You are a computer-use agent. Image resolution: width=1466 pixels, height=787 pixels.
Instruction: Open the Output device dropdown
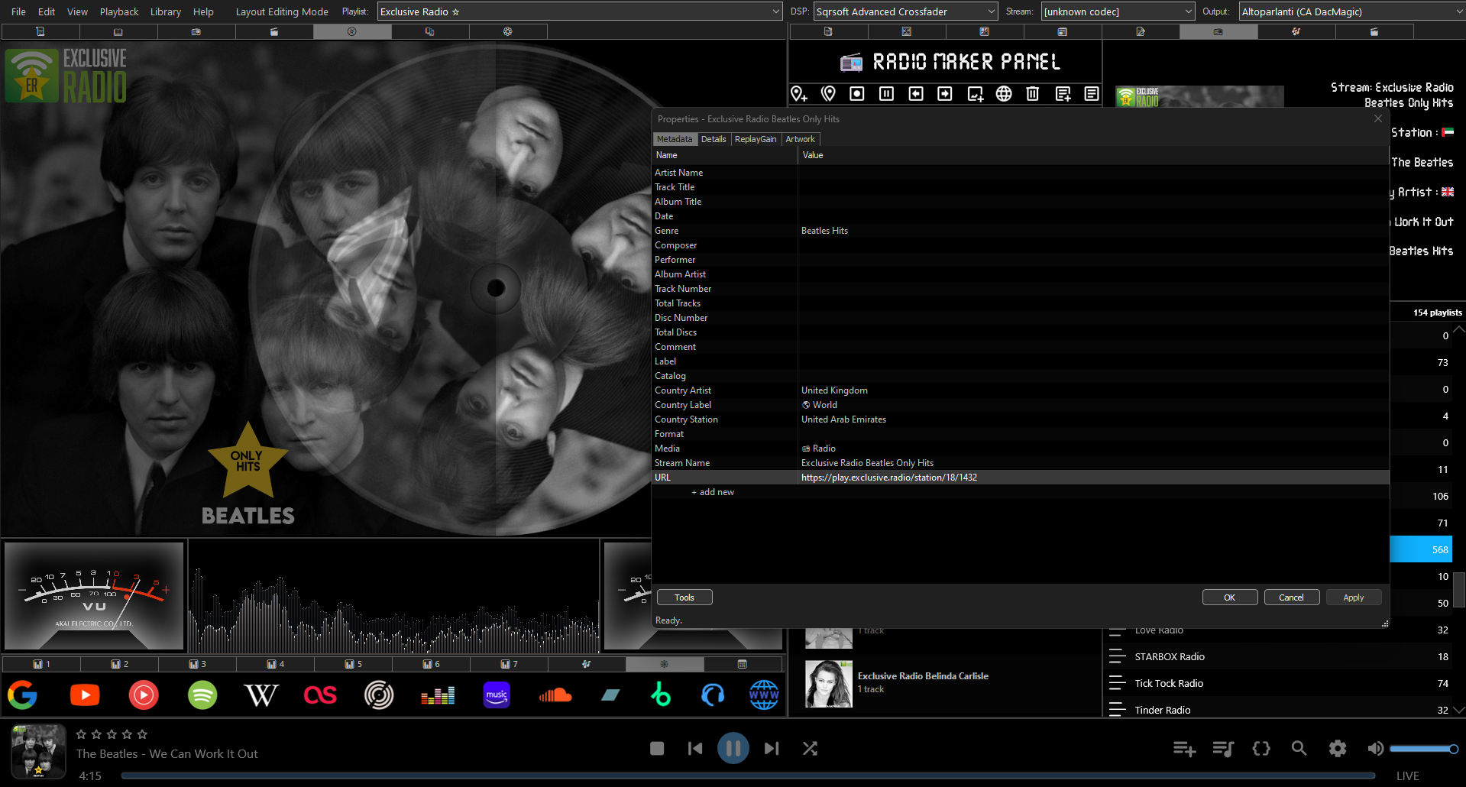pyautogui.click(x=1351, y=11)
